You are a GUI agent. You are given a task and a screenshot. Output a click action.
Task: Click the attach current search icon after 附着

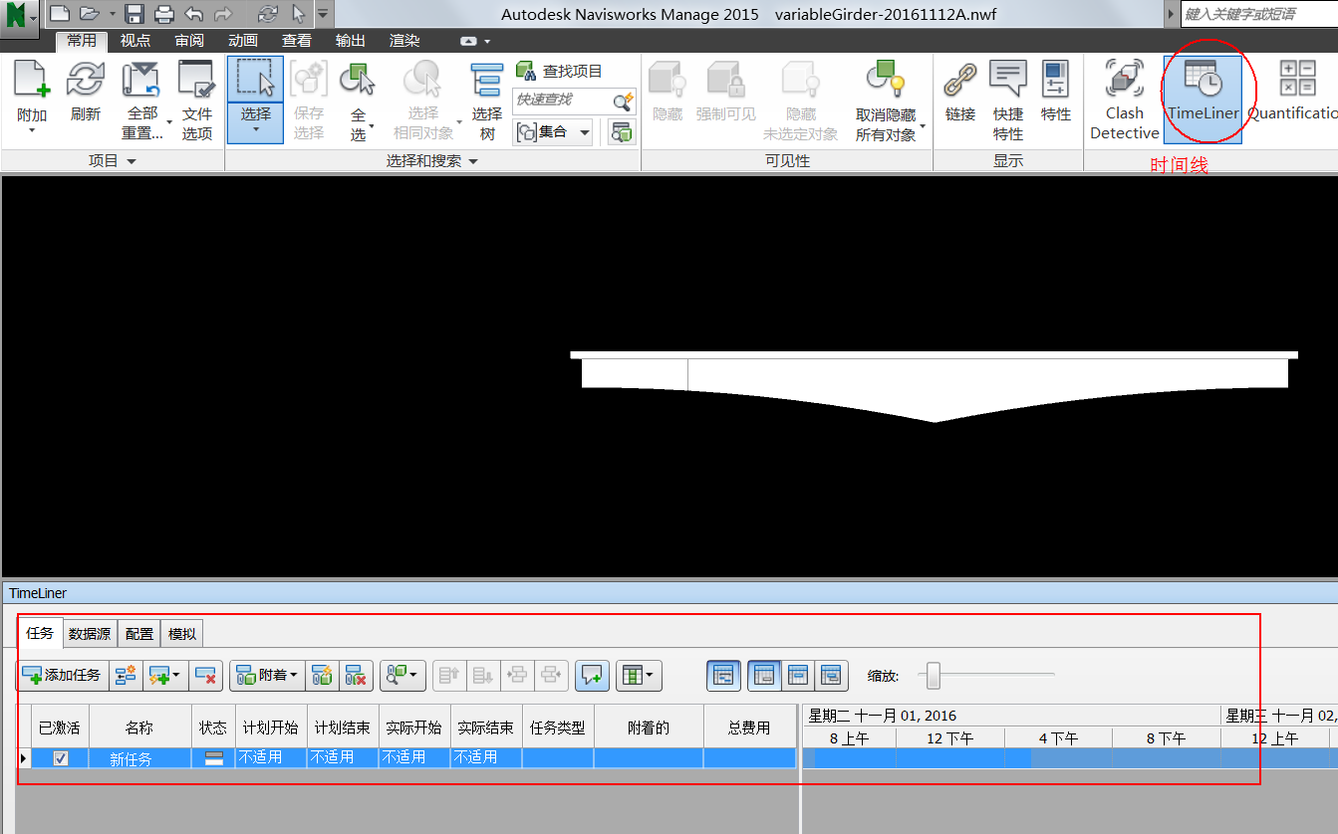[322, 675]
